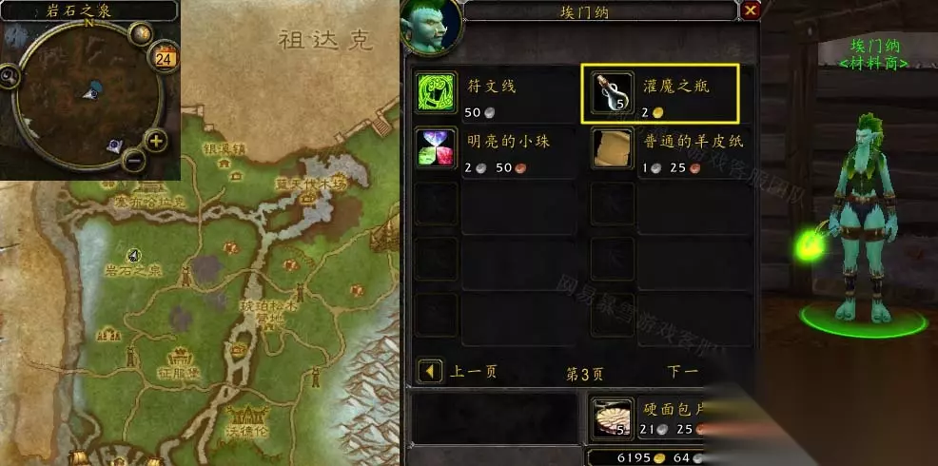Click the 明亮的小珠 bauble icon
Screen dimensions: 938x466
point(436,147)
